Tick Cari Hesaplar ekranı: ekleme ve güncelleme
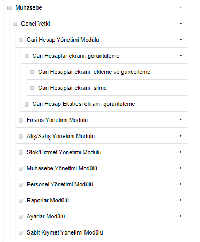Screen dimensions: 200x242 coord(32,72)
